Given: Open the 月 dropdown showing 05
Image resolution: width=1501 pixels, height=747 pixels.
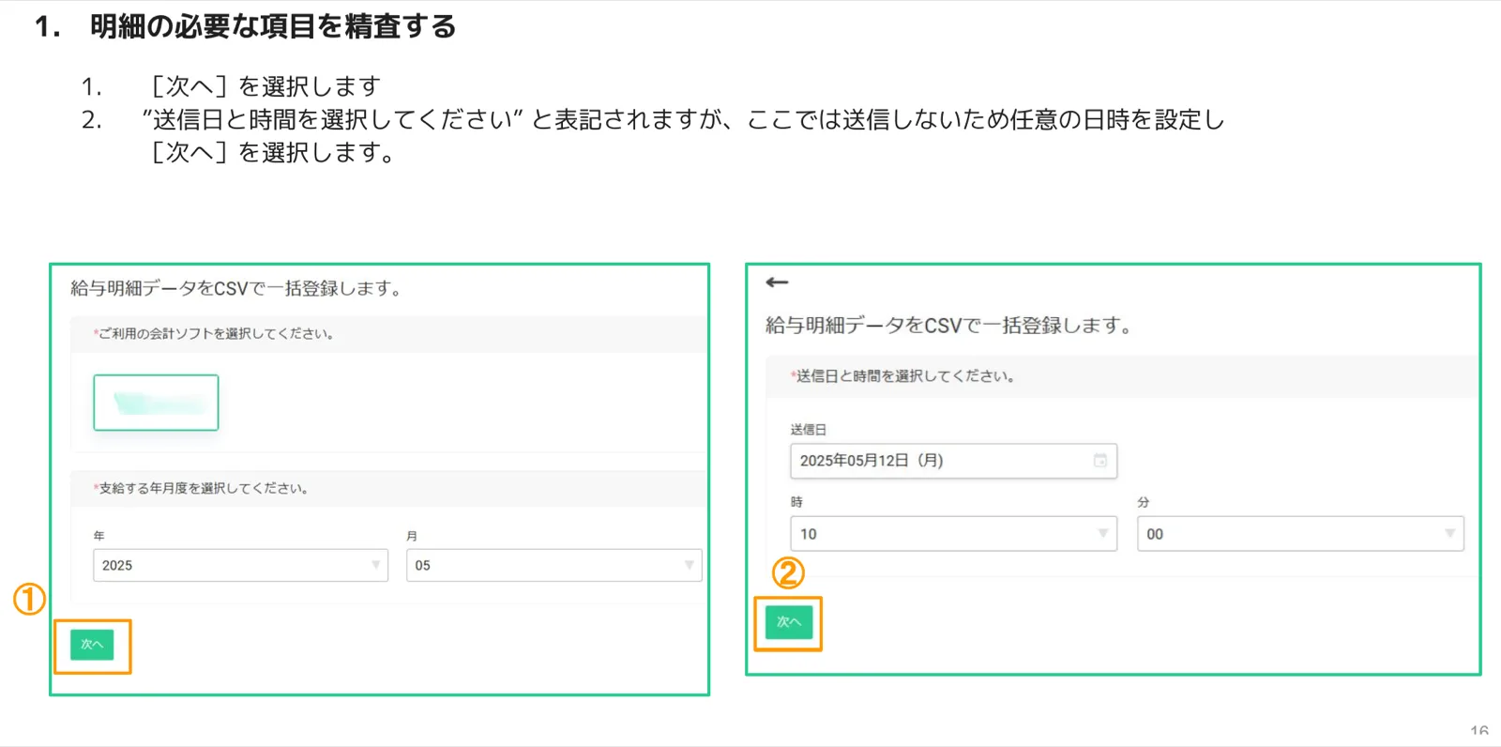Looking at the screenshot, I should point(553,565).
